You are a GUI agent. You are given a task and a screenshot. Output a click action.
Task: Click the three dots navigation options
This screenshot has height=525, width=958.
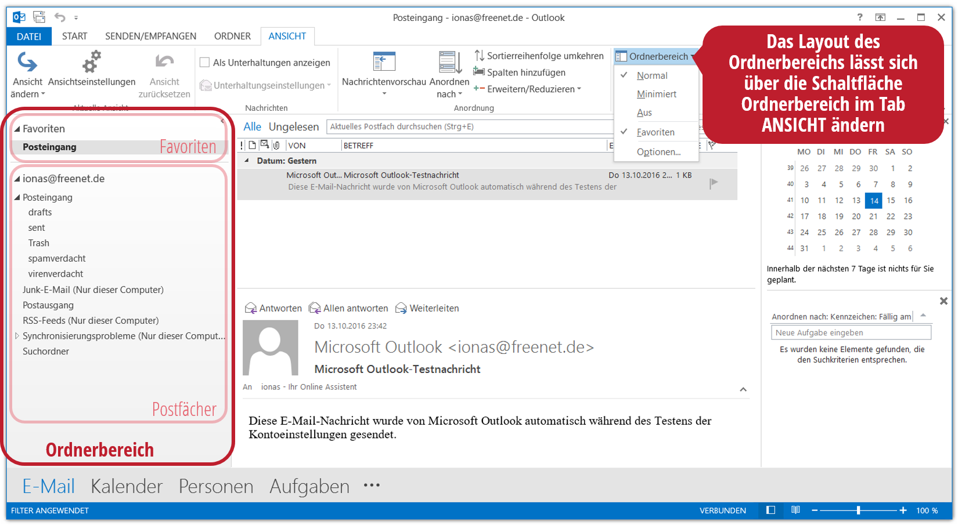[x=372, y=485]
